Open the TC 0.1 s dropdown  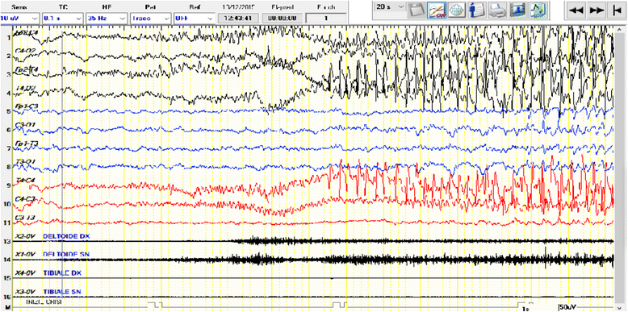[63, 19]
